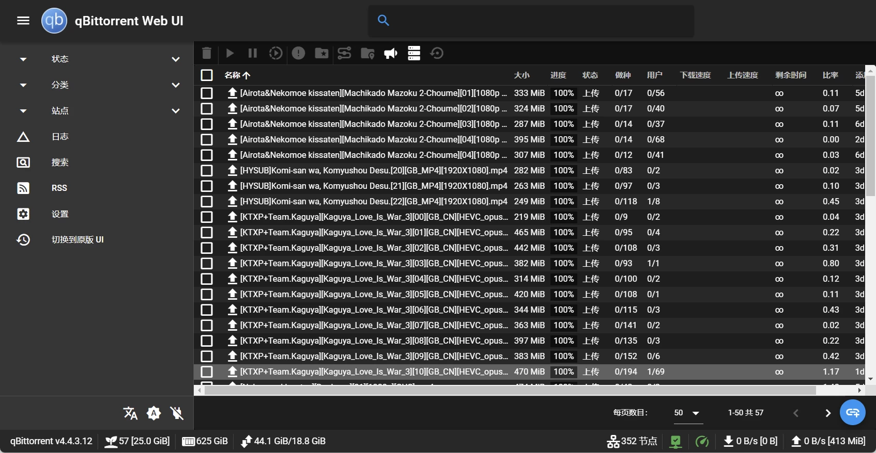Check Komi-san episode [20] row checkbox
The width and height of the screenshot is (876, 453).
coord(207,171)
